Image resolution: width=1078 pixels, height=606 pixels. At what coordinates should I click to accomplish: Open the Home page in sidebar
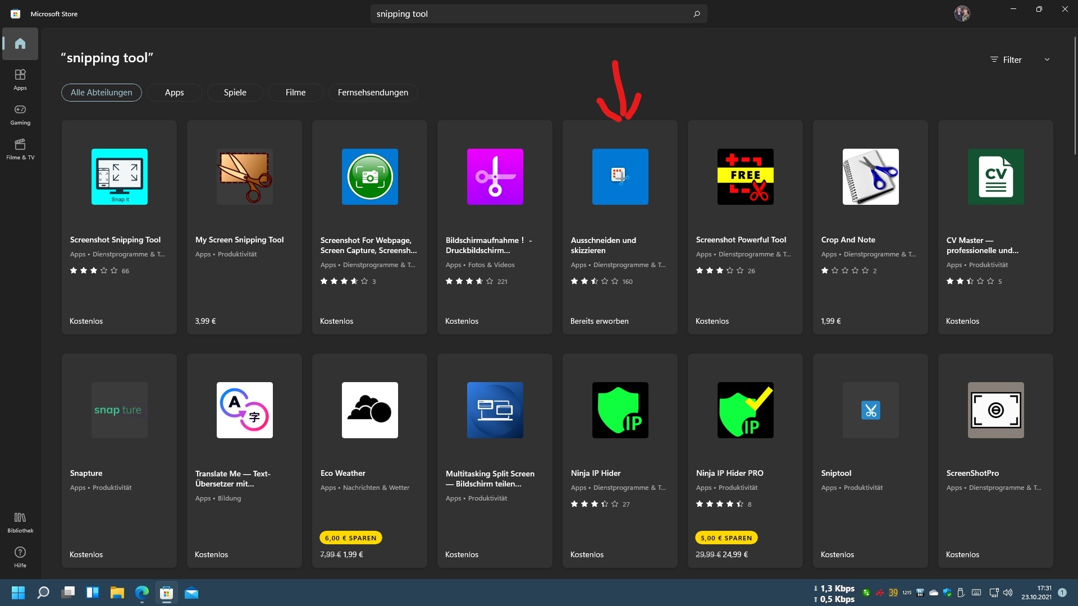point(20,43)
